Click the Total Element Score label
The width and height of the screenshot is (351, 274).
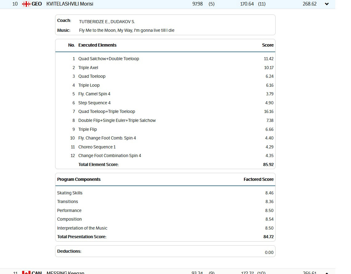[x=99, y=164]
